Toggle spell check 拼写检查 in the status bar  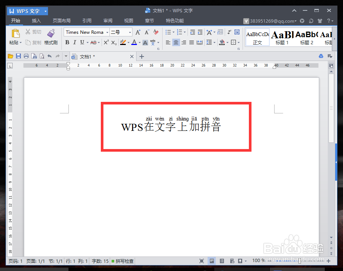click(x=122, y=261)
